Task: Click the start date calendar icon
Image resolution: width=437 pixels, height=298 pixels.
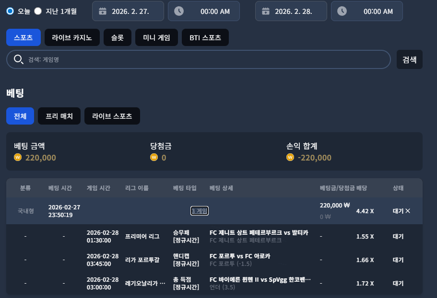Action: click(103, 11)
